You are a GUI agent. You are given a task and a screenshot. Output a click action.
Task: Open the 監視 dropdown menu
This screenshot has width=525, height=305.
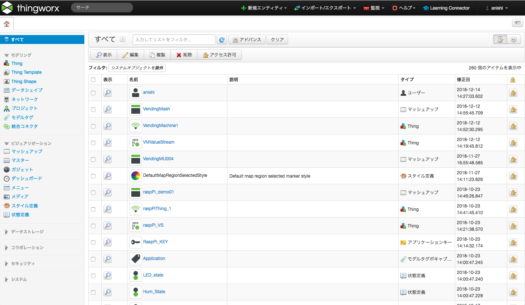click(374, 8)
